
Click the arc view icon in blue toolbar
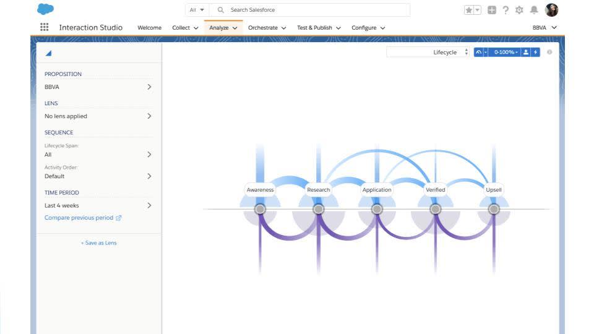[479, 52]
